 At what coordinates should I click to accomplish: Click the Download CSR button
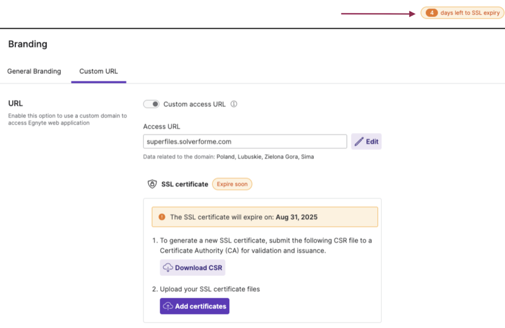[192, 267]
